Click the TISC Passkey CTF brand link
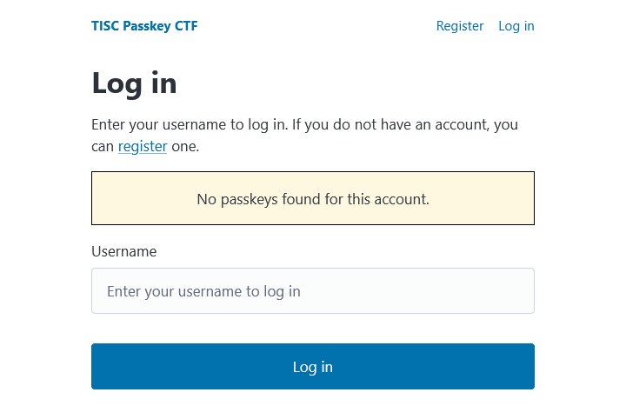This screenshot has width=626, height=419. 144,26
